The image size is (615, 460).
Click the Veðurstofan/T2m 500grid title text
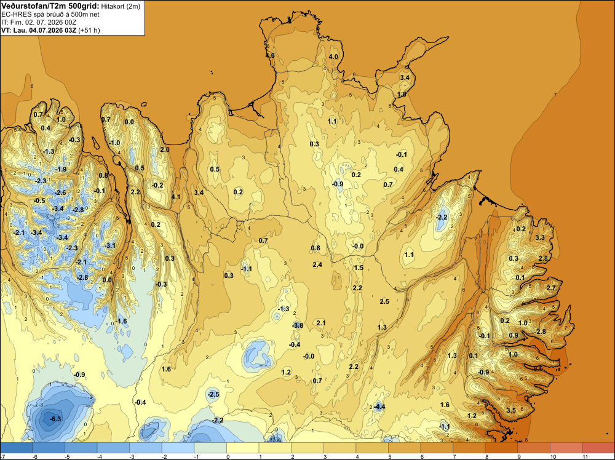(x=50, y=6)
